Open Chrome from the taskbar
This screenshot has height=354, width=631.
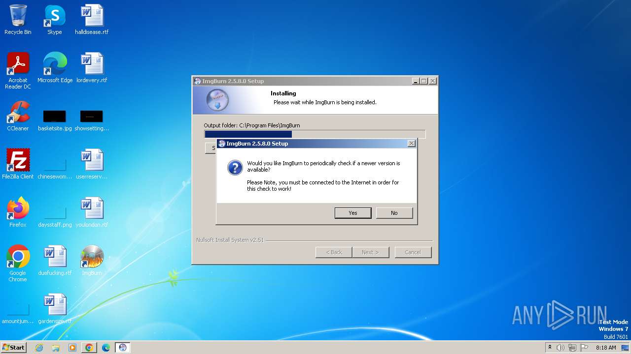point(89,348)
